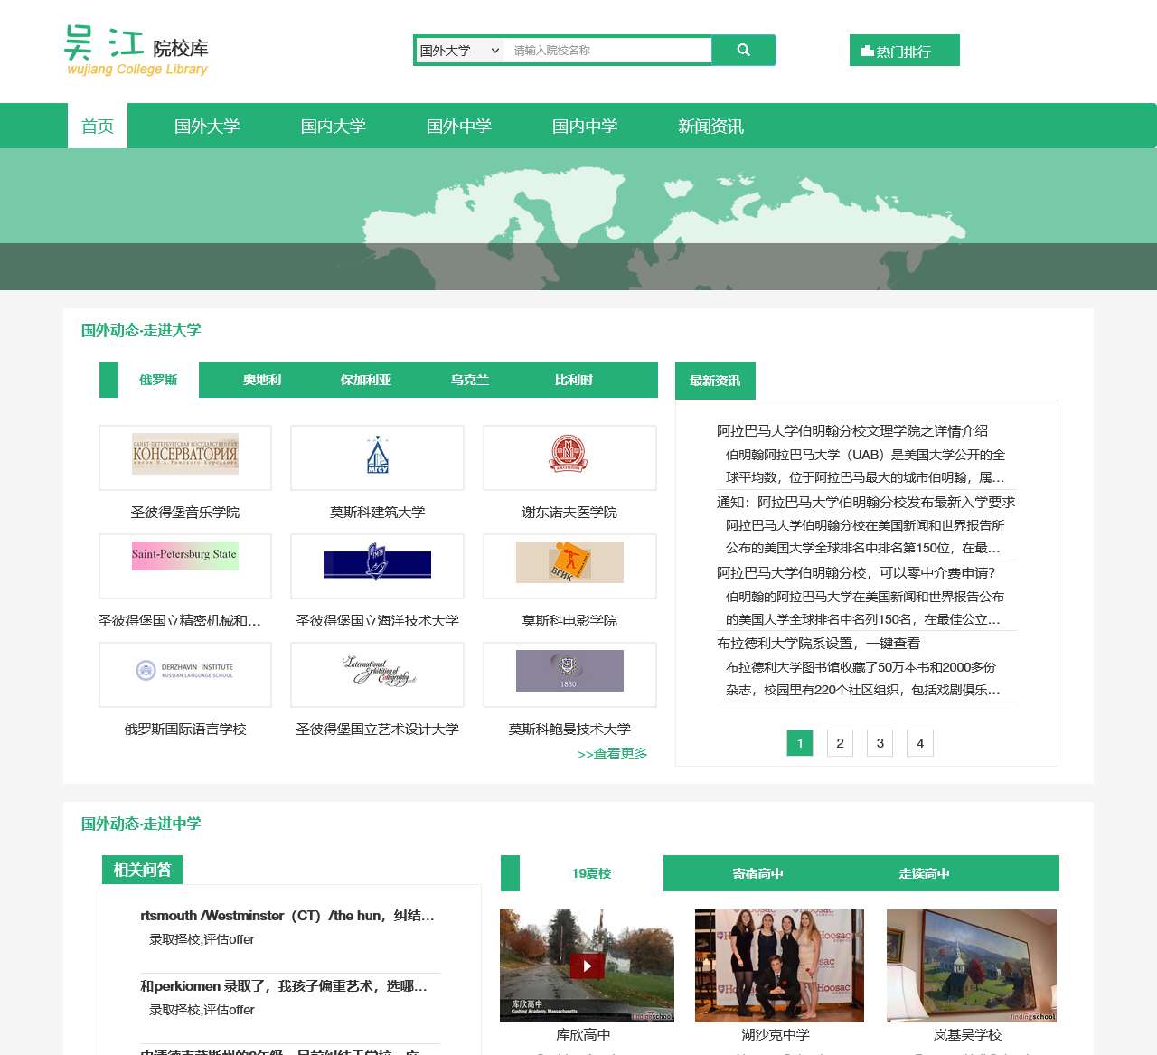
Task: Switch to the 乌克兰 country tab
Action: [470, 380]
